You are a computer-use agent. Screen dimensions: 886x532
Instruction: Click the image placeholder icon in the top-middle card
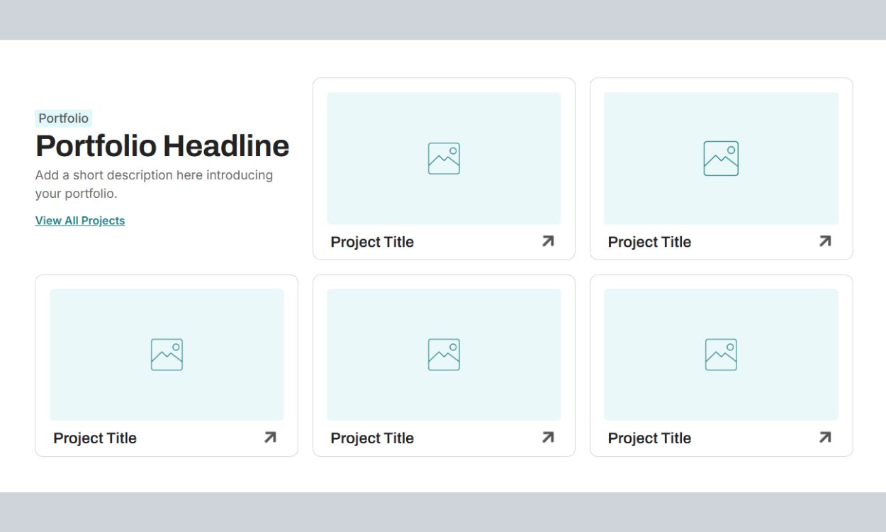point(444,158)
